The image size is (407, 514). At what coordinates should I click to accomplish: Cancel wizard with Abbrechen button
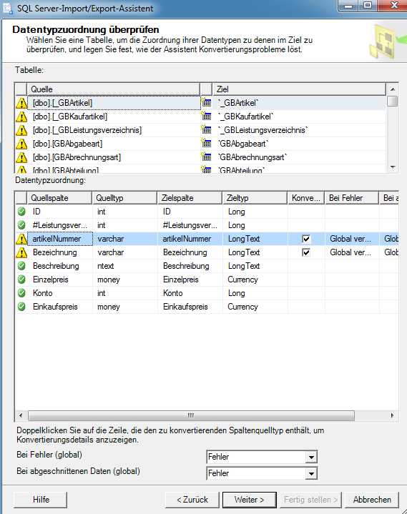pyautogui.click(x=372, y=500)
